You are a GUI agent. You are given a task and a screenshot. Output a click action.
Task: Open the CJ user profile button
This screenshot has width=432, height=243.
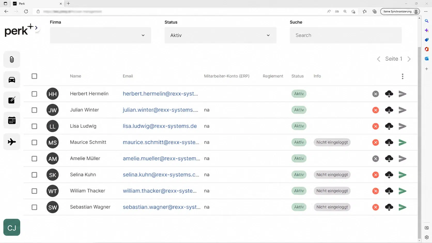coord(12,227)
